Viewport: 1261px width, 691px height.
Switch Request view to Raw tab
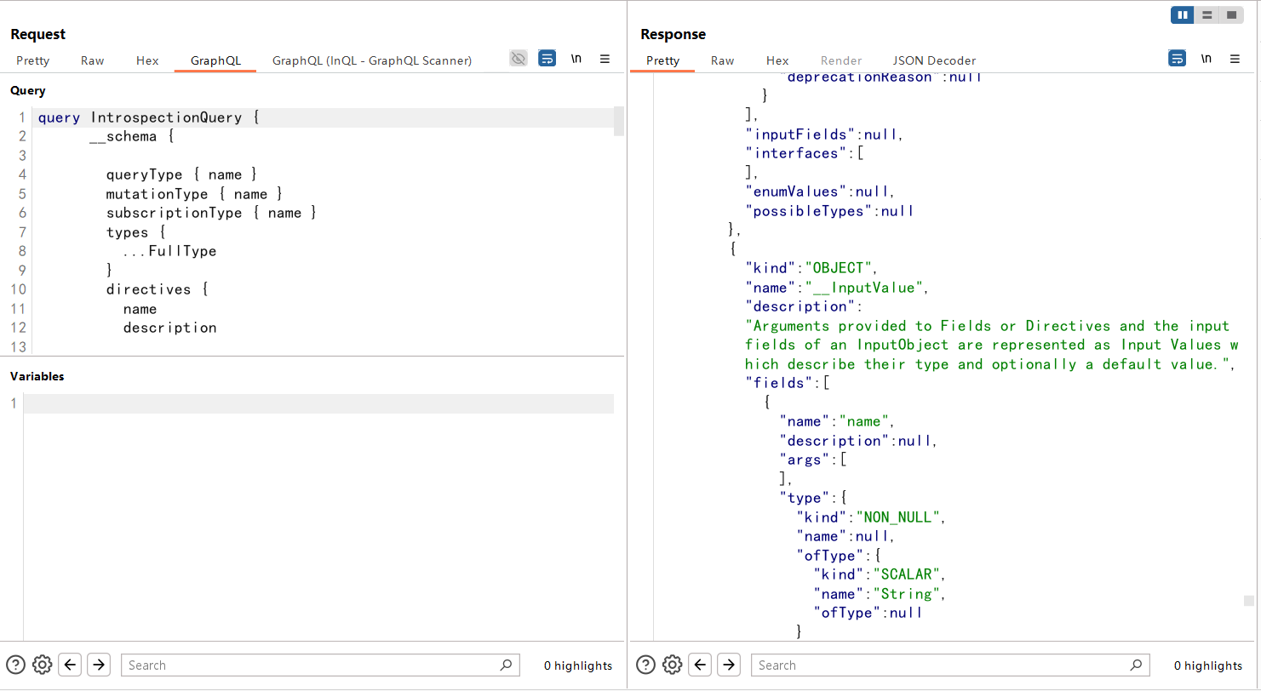pos(93,60)
